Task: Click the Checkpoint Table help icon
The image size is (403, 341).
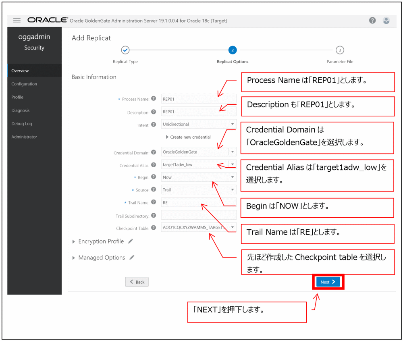Action: [154, 228]
